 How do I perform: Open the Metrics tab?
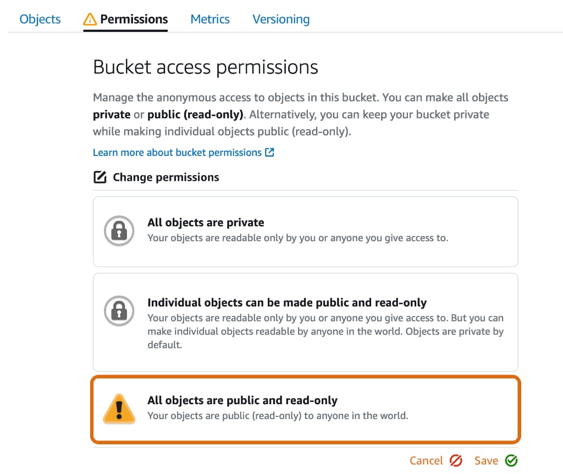point(210,19)
